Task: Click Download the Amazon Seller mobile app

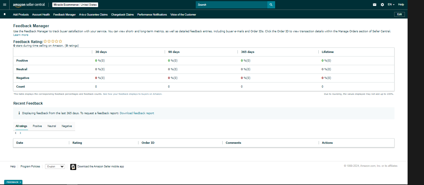Action: click(101, 166)
